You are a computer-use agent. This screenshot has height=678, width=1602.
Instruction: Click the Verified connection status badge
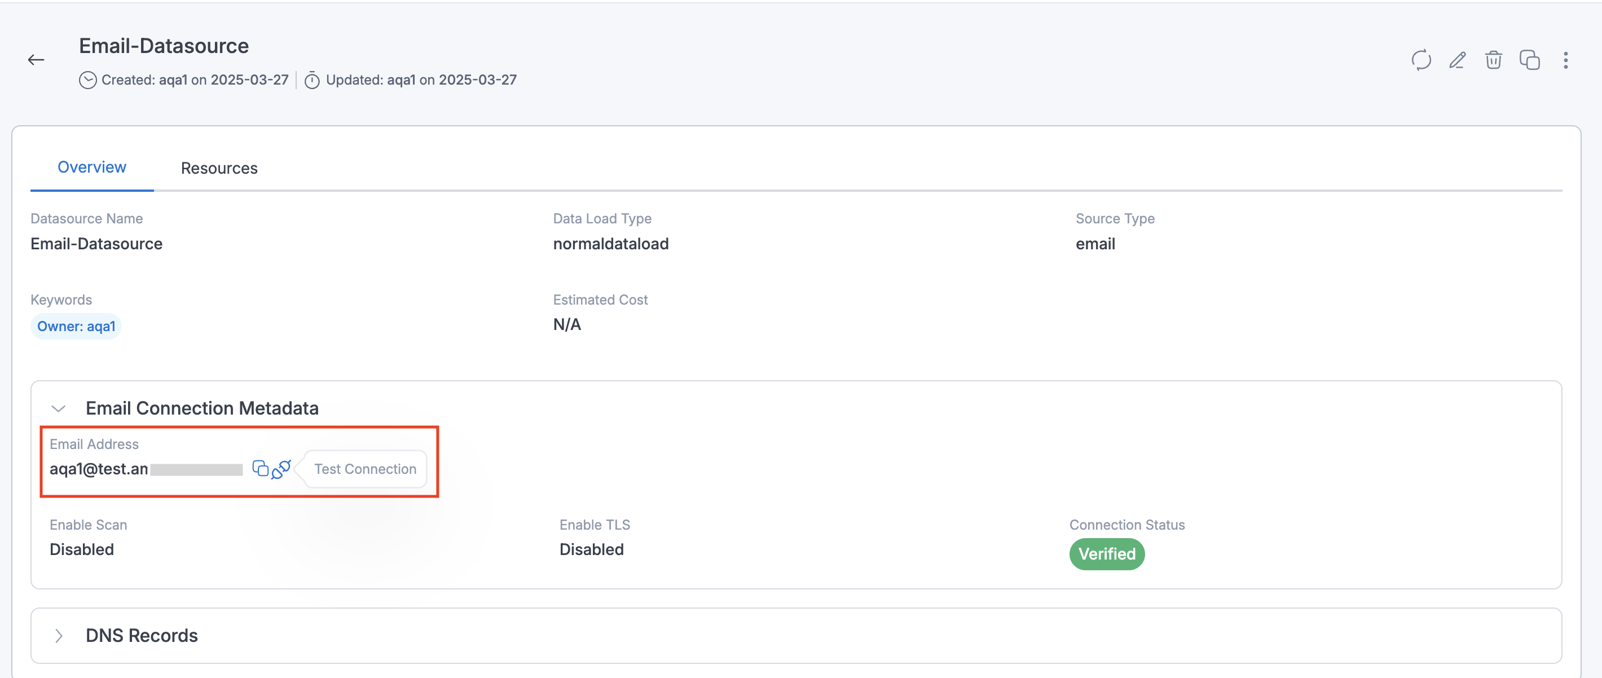pos(1106,553)
